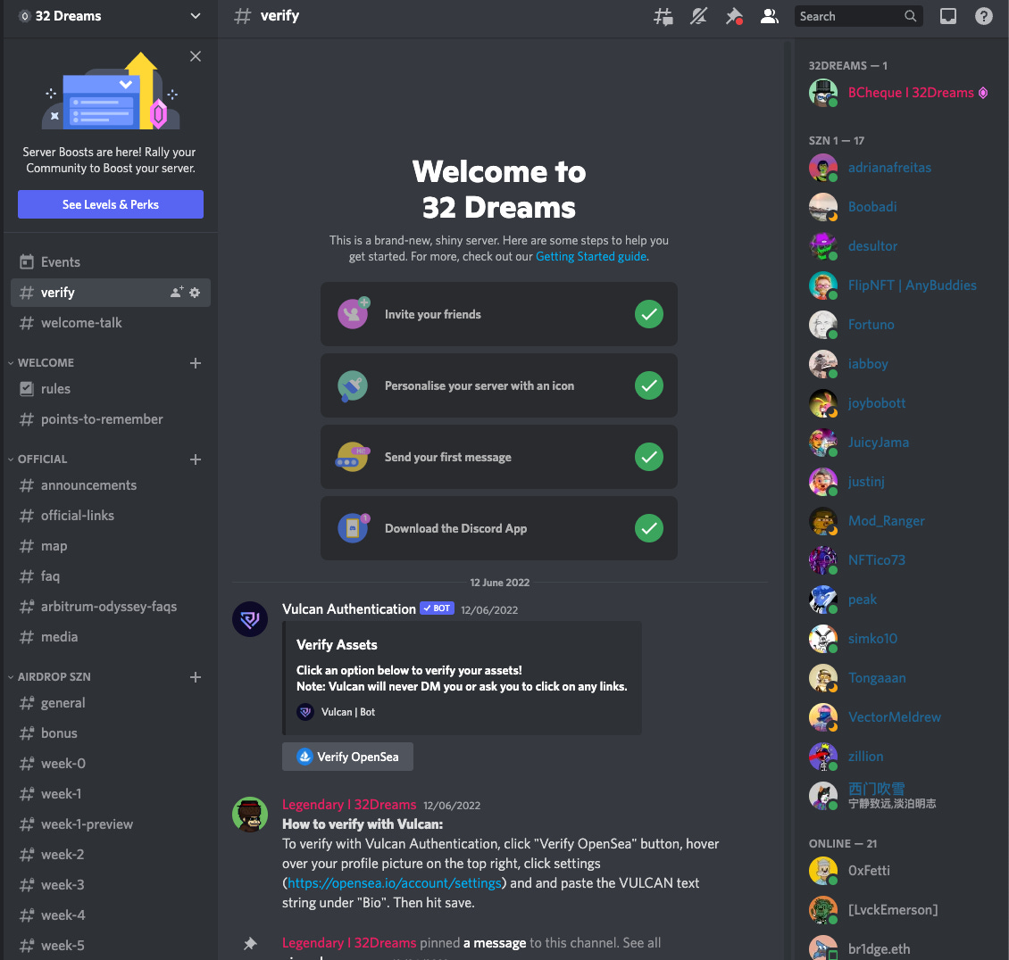Mute notifications with the bell icon
Viewport: 1009px width, 960px height.
tap(698, 16)
